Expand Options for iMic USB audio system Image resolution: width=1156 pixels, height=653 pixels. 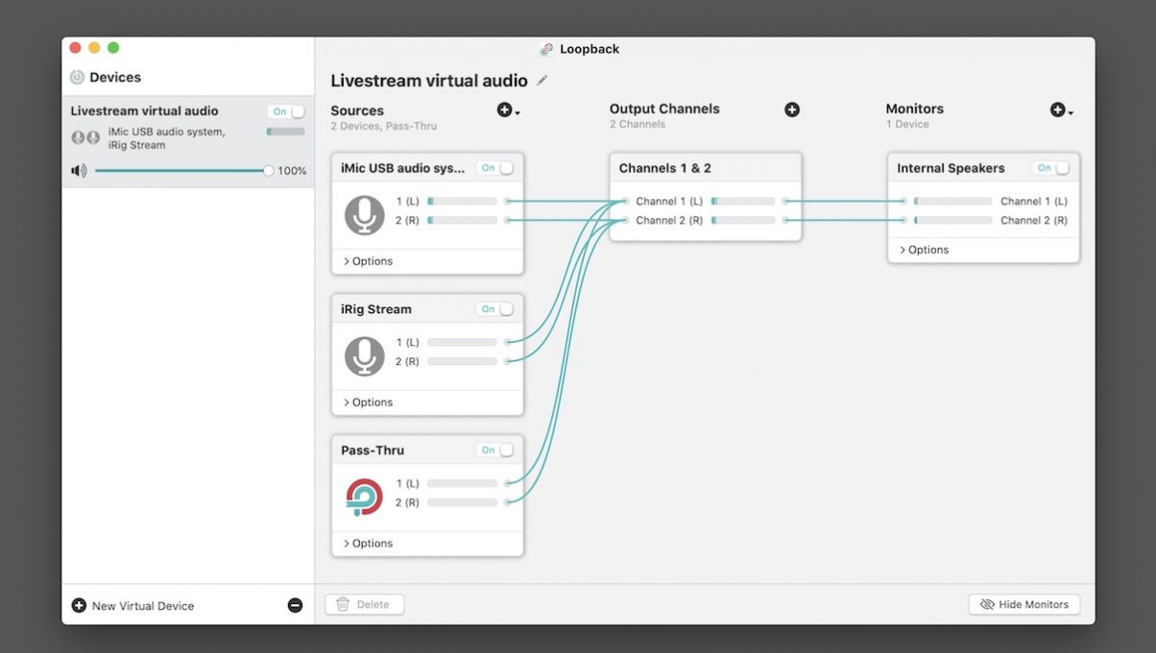click(369, 261)
